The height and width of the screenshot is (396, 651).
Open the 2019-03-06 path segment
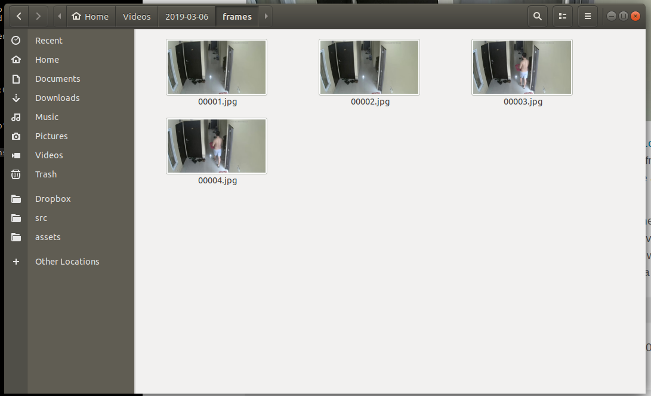coord(186,17)
